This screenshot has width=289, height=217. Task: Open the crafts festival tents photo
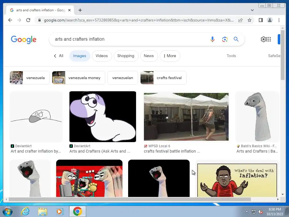pos(186,117)
